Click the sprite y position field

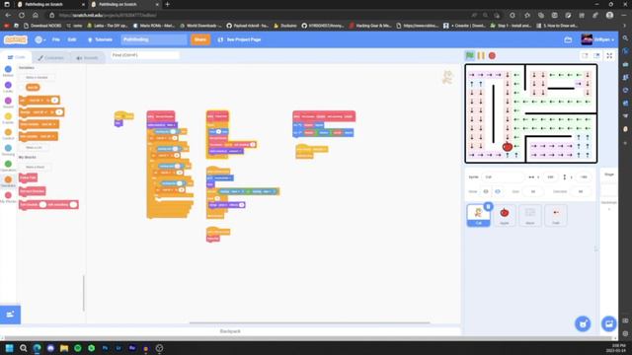pyautogui.click(x=584, y=177)
